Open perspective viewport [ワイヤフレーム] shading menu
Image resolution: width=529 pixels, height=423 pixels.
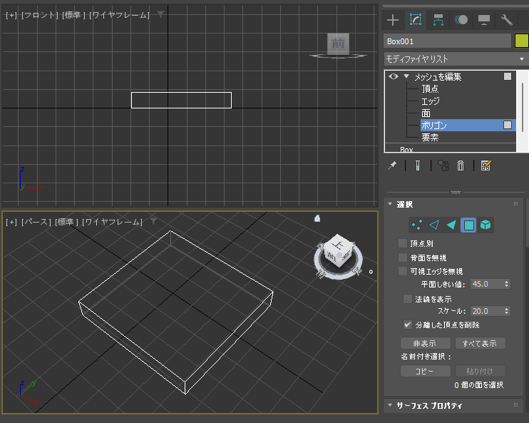[x=113, y=222]
